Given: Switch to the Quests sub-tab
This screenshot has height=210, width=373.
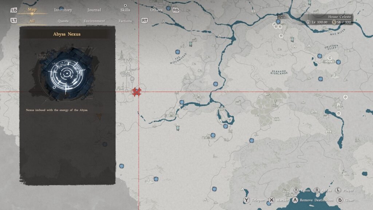Looking at the screenshot, I should coord(63,21).
